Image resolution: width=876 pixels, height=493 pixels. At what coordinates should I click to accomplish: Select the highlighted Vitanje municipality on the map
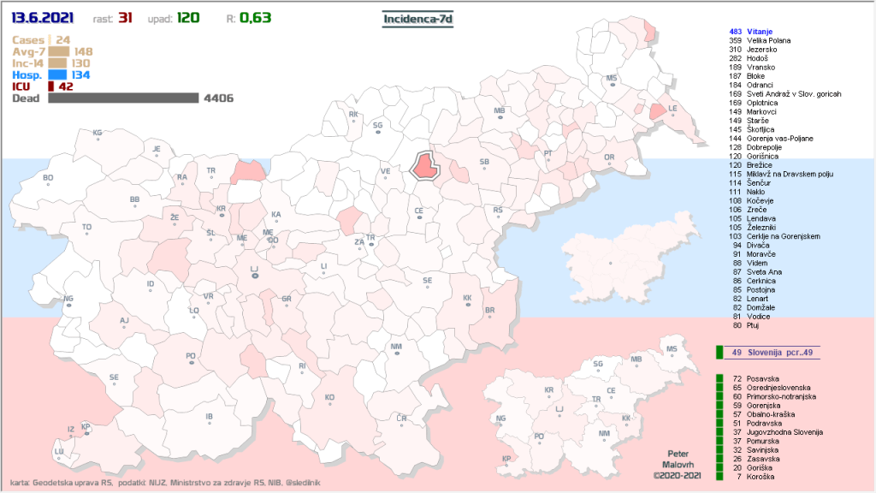(425, 164)
